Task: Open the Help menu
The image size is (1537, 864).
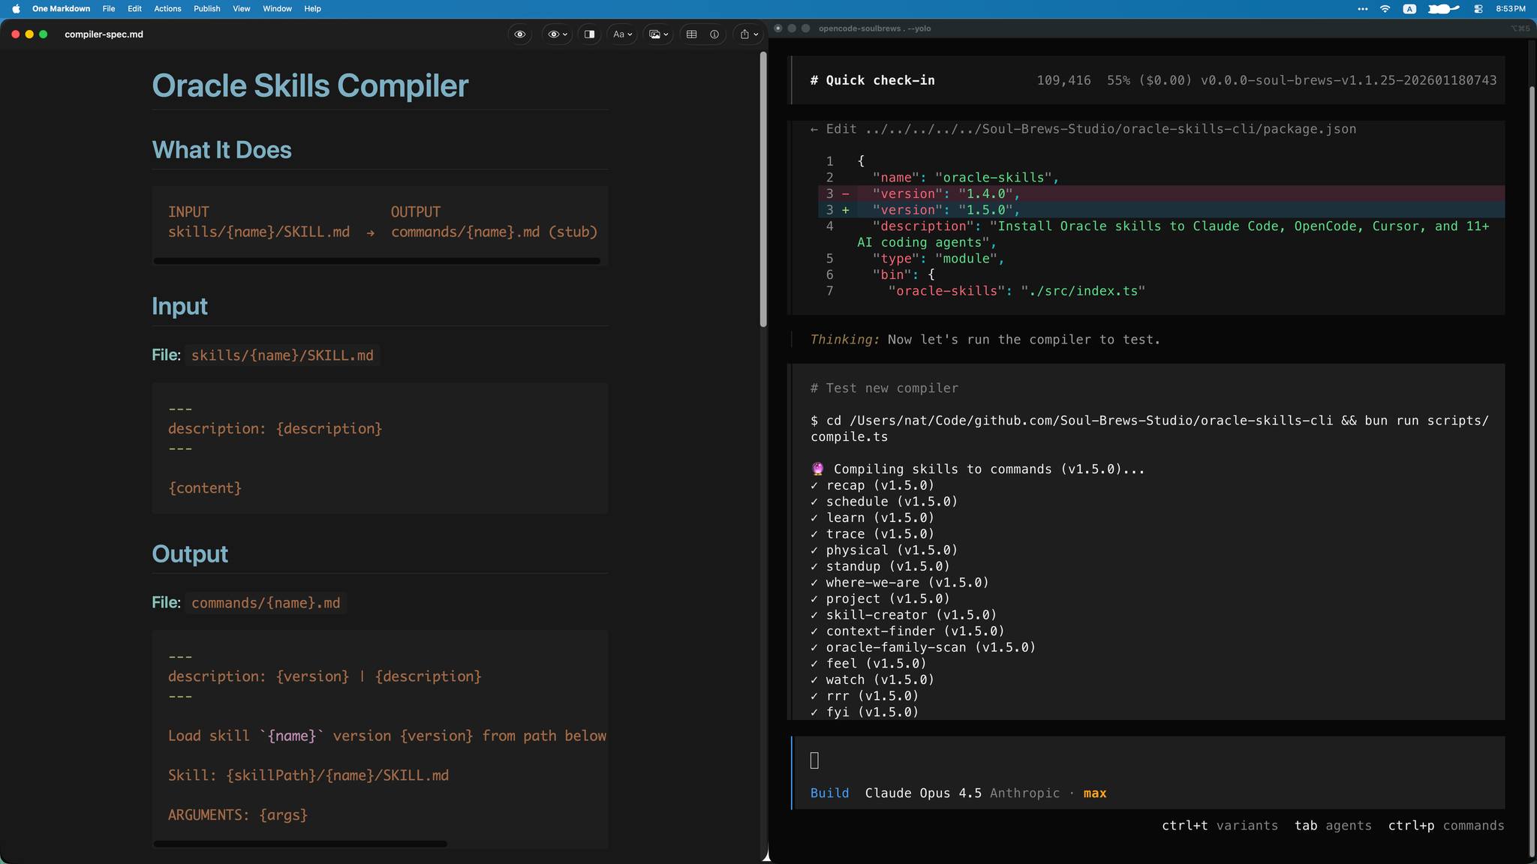Action: [312, 9]
